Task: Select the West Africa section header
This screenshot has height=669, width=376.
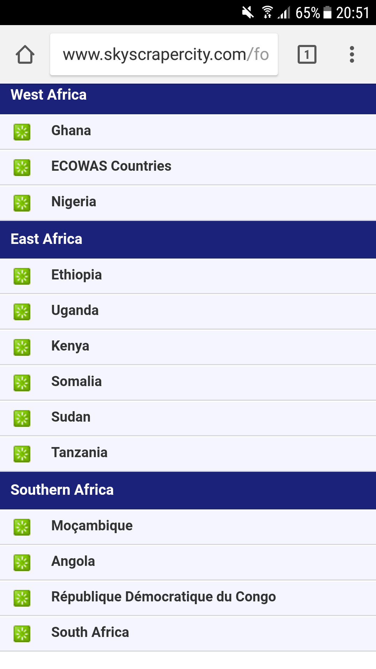Action: [49, 95]
